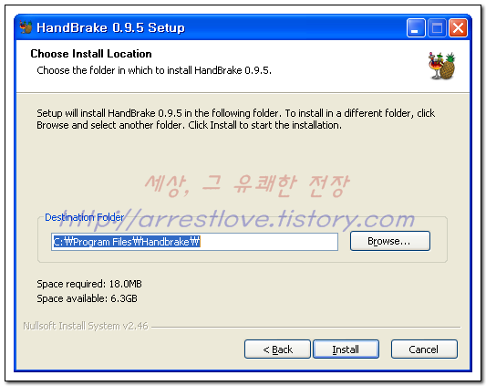Click the Install button

pos(346,349)
